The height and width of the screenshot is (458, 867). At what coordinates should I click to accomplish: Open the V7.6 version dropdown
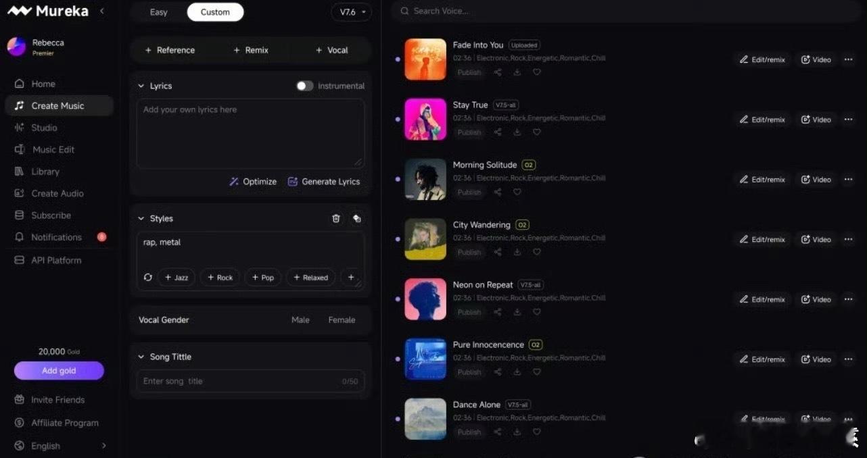351,11
